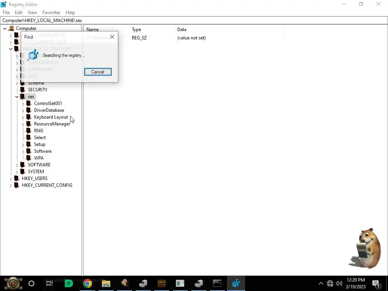Select the Schema key label

point(36,83)
